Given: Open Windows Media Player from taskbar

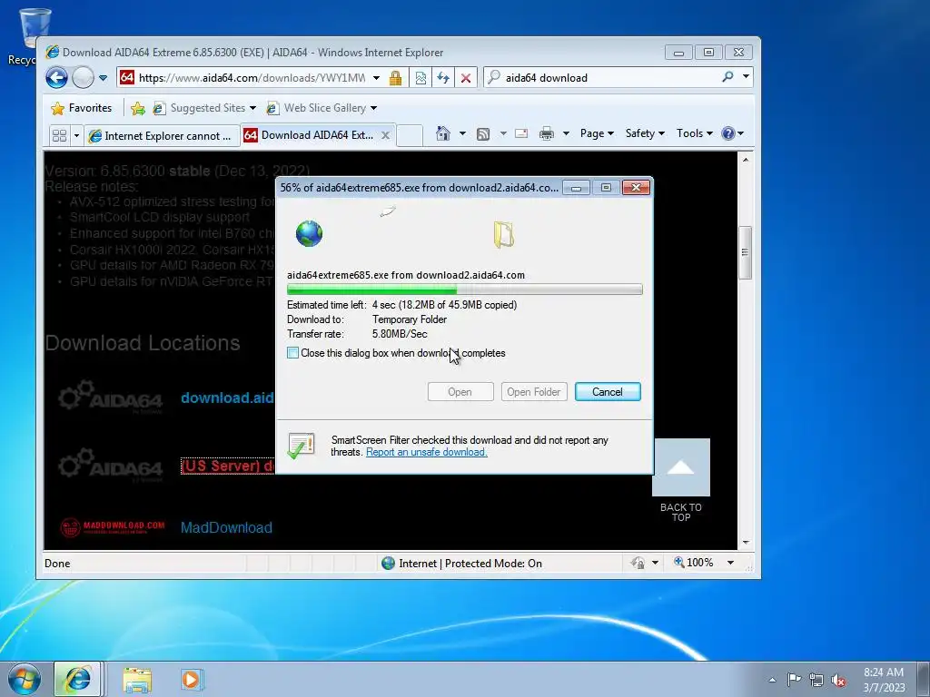Looking at the screenshot, I should pyautogui.click(x=191, y=679).
